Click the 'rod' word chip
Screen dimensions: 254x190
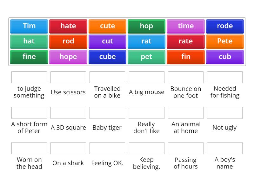(x=68, y=41)
